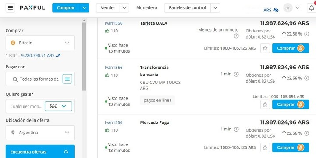Click Comprar on the Transferencia bancaria offer
Image resolution: width=316 pixels, height=158 pixels.
tap(291, 104)
